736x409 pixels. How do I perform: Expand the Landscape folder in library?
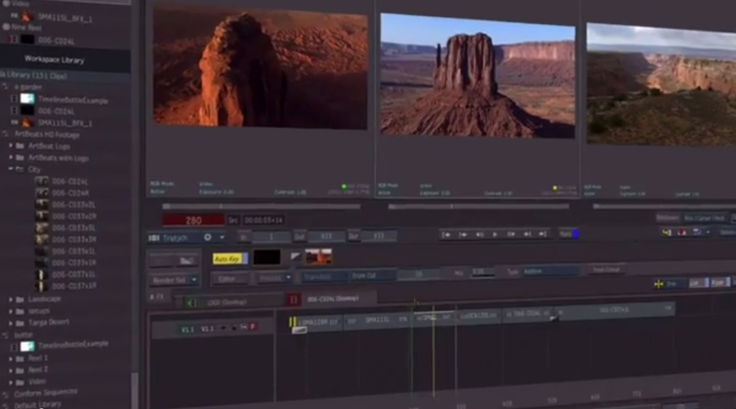[11, 299]
